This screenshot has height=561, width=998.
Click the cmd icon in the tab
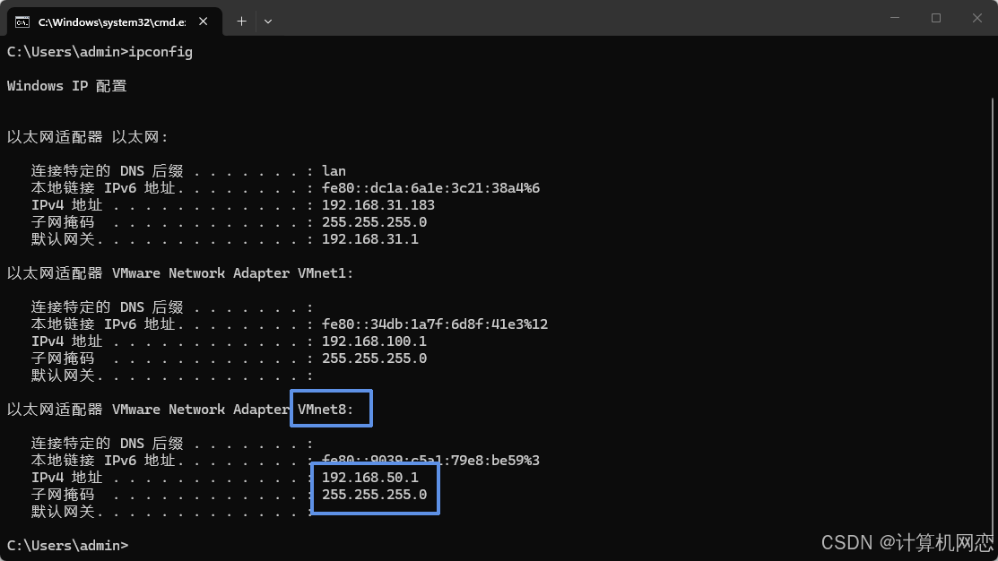pos(22,22)
